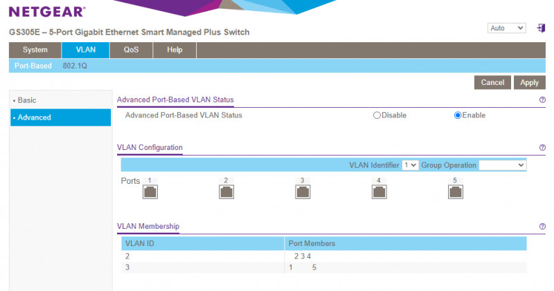Open help for Advanced Port-Based VLAN Status
This screenshot has width=554, height=291.
(x=542, y=100)
